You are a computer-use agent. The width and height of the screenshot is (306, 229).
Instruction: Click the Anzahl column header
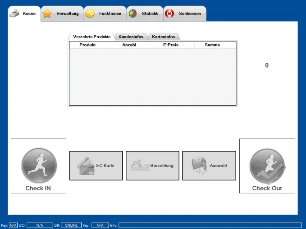[132, 45]
